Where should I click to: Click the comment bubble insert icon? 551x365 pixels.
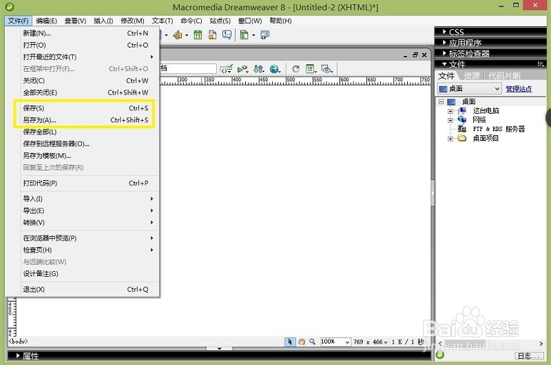pyautogui.click(x=227, y=35)
